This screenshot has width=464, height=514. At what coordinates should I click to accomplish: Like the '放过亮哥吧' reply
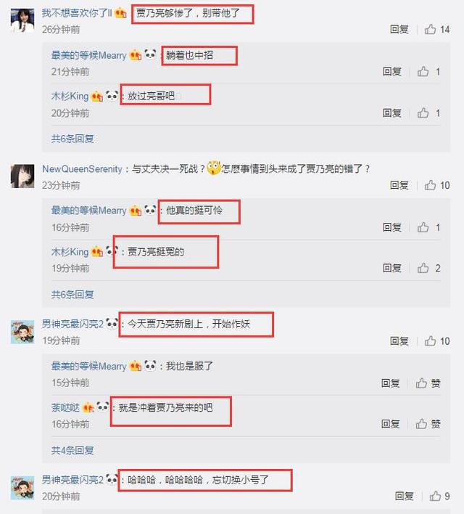[x=428, y=113]
